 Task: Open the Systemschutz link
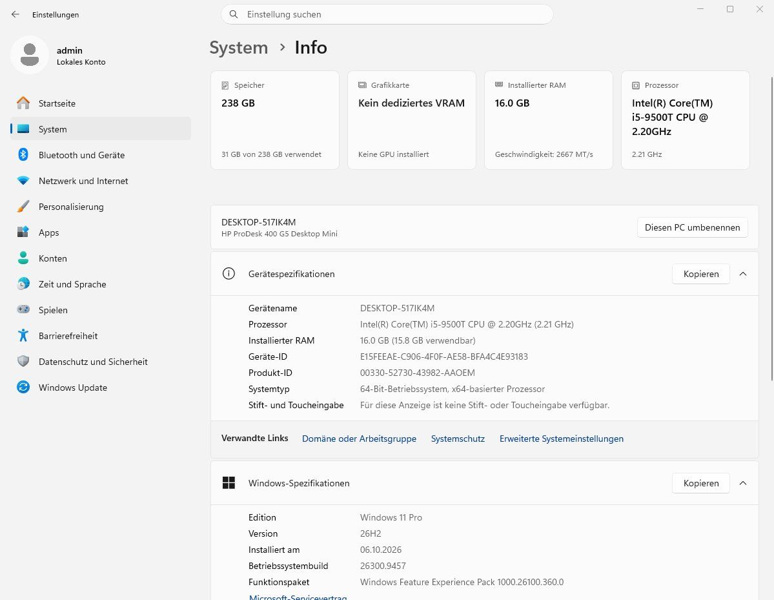[x=458, y=439]
